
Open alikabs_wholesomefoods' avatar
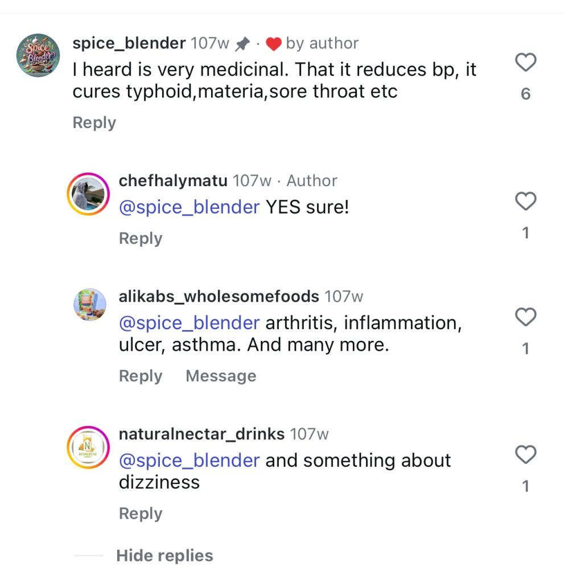(89, 304)
